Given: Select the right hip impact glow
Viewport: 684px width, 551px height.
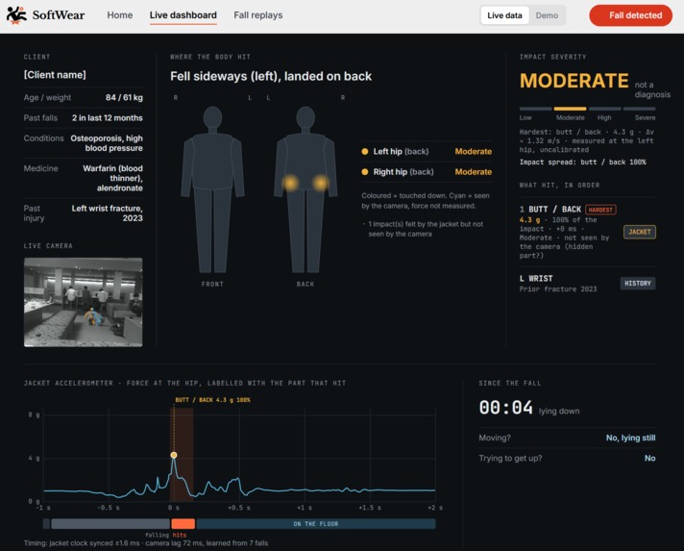Looking at the screenshot, I should pos(321,183).
